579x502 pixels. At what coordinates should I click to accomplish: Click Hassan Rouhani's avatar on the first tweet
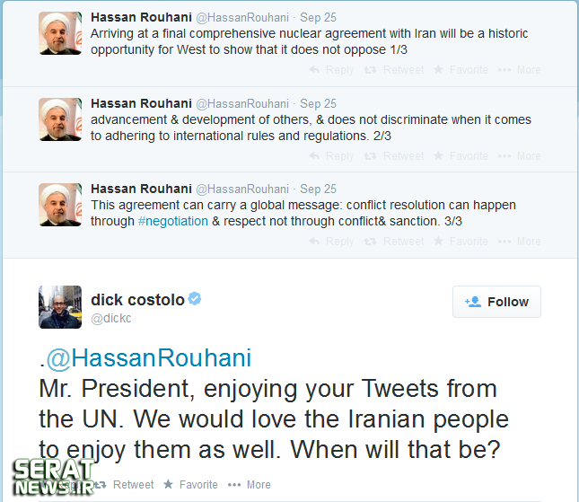click(60, 33)
